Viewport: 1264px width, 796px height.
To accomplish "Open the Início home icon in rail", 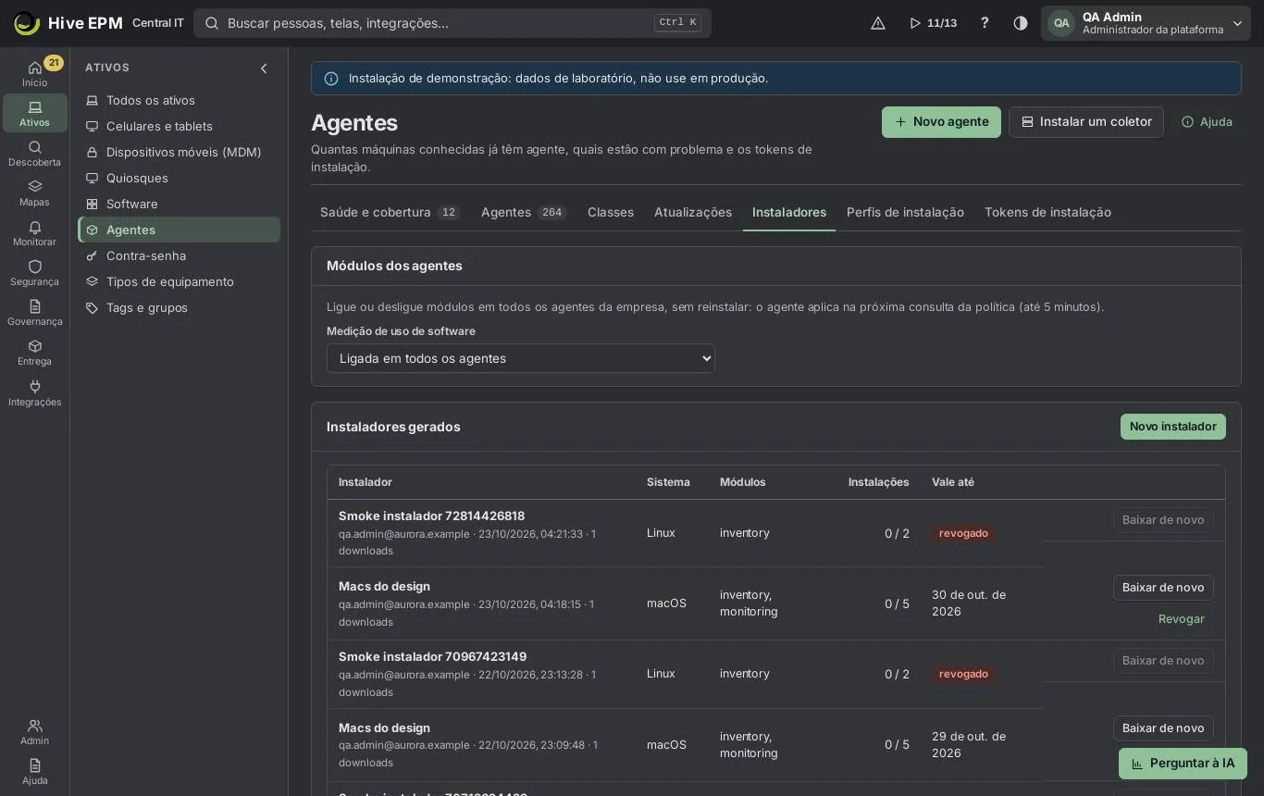I will [x=34, y=73].
